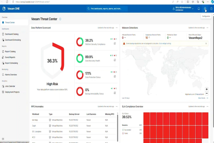214x143 pixels.
Task: Close the backup repositories warning banner
Action: click(x=206, y=43)
